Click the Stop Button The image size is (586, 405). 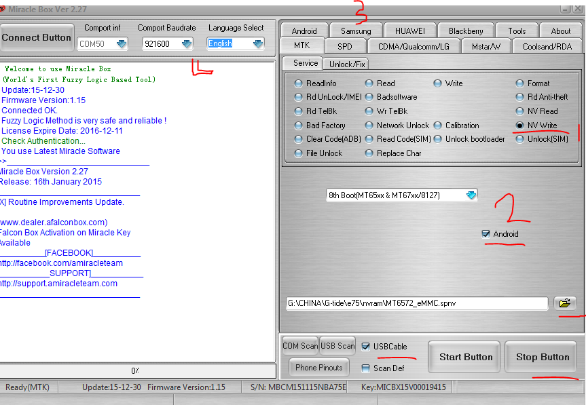coord(541,358)
